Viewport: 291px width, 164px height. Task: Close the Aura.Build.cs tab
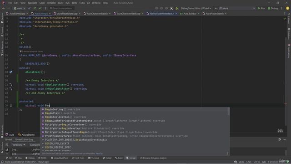pyautogui.click(x=198, y=14)
